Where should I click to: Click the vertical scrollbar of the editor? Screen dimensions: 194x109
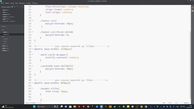click(x=190, y=65)
